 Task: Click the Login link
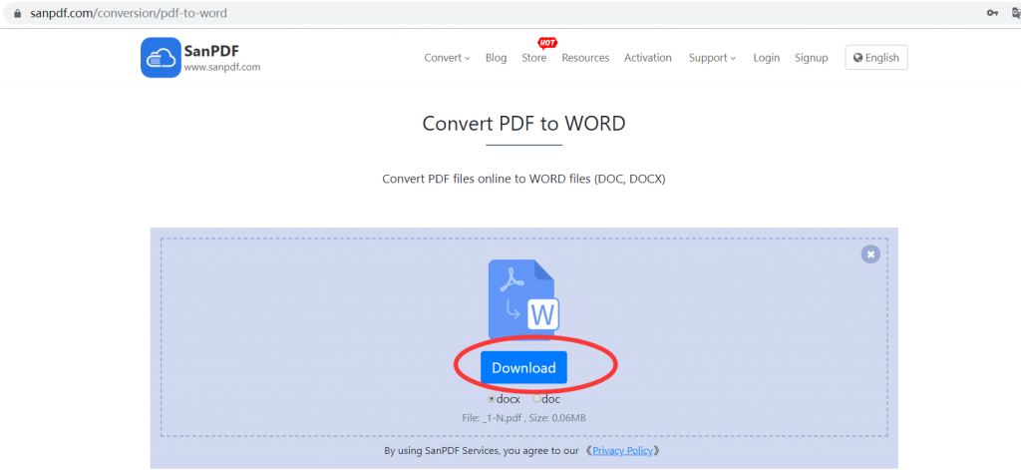(767, 58)
